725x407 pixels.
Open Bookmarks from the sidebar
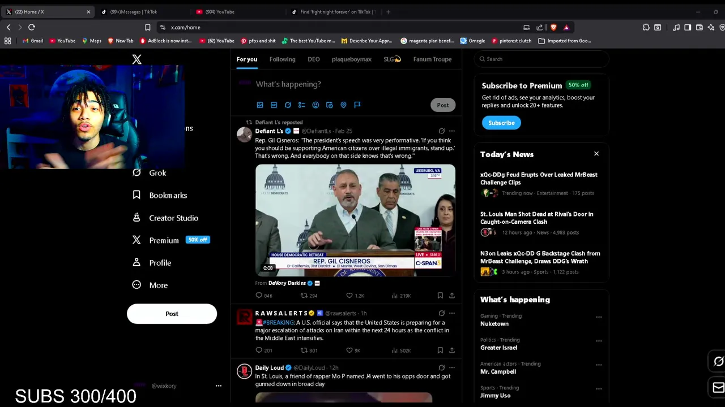point(160,195)
